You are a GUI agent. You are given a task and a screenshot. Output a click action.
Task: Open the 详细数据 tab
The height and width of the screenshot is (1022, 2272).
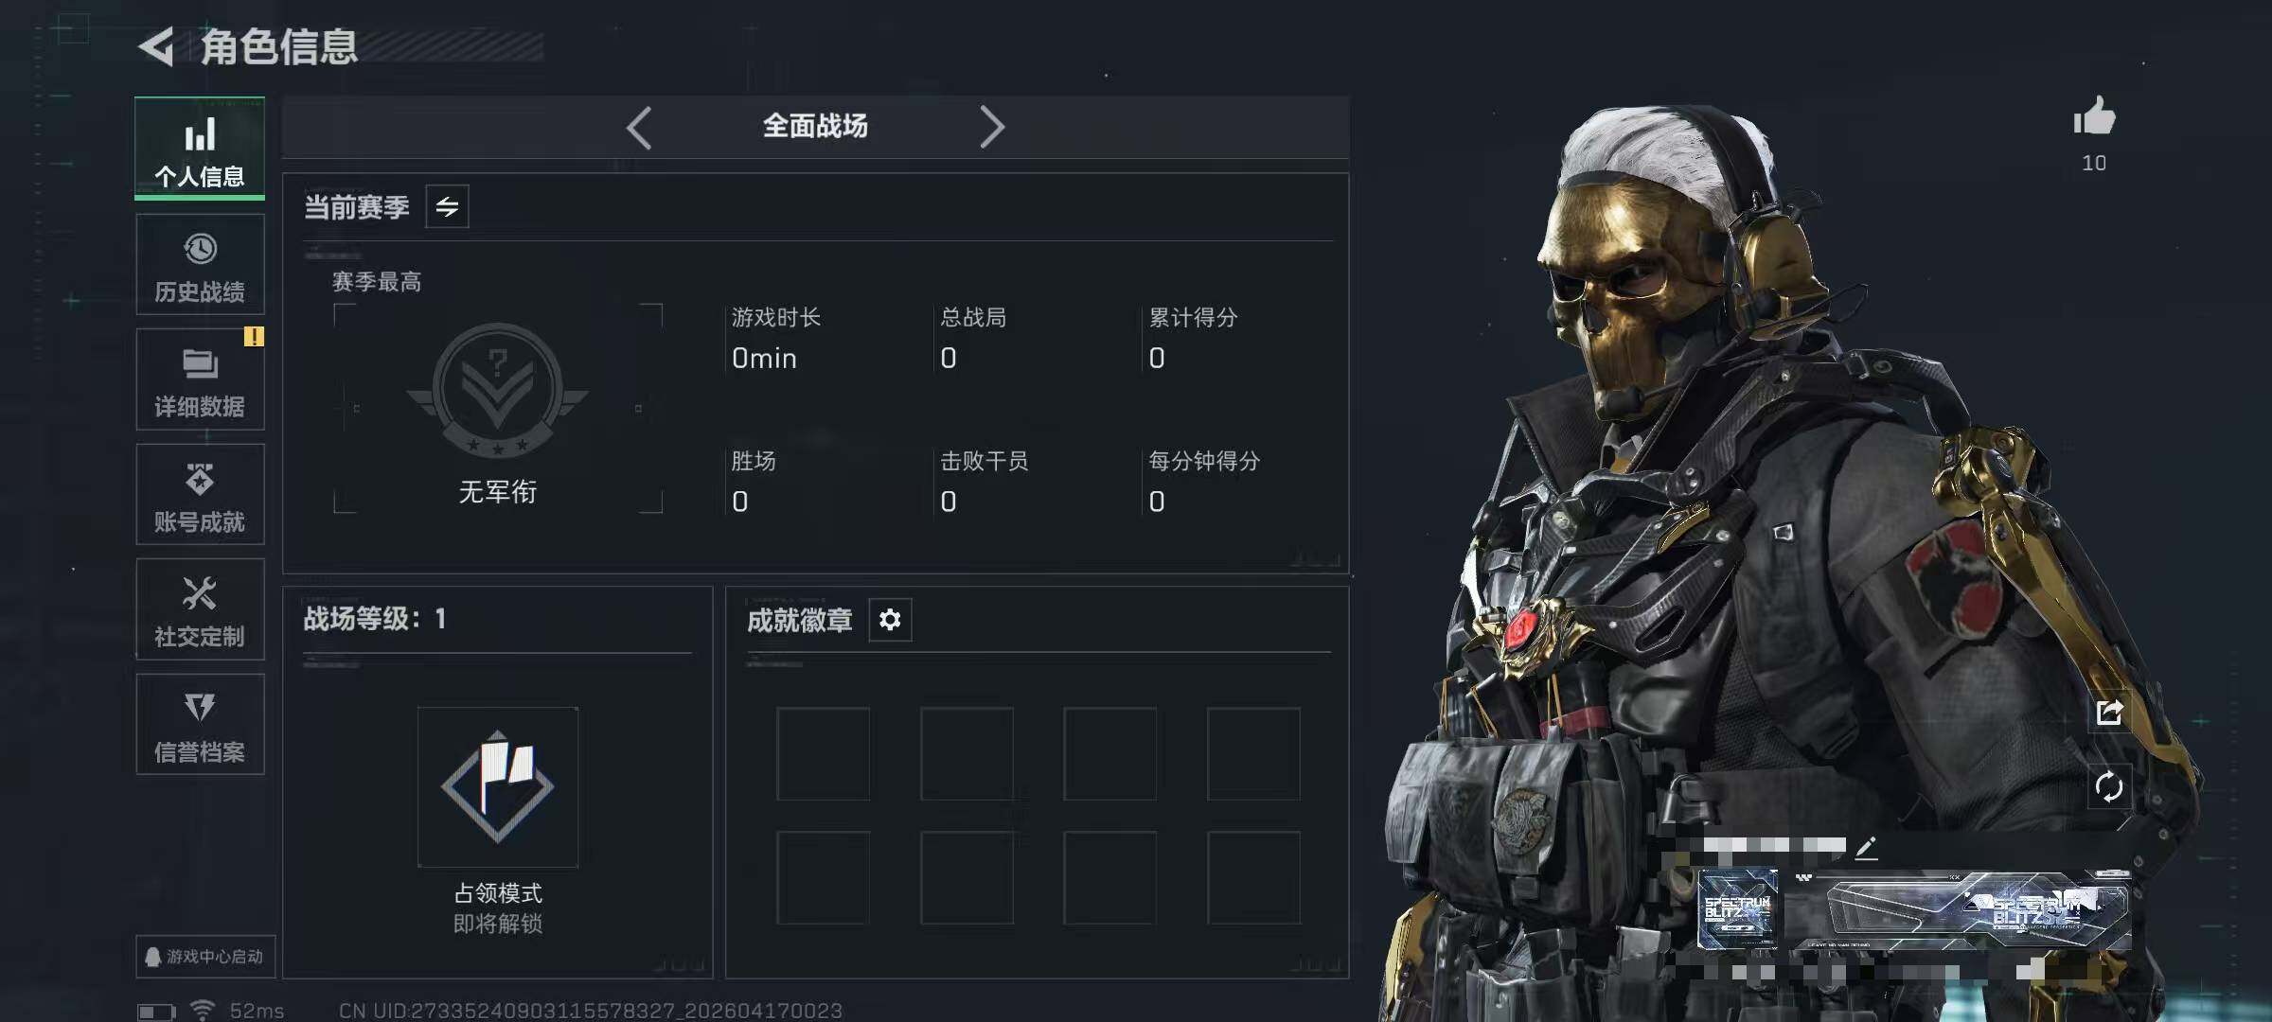[x=200, y=379]
